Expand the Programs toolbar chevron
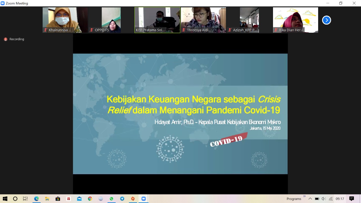The width and height of the screenshot is (361, 203). click(304, 197)
